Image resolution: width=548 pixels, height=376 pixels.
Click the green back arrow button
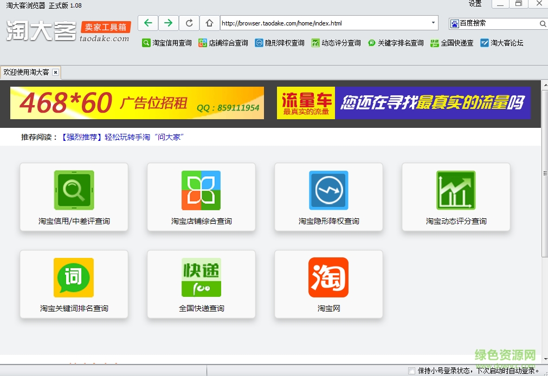[148, 23]
